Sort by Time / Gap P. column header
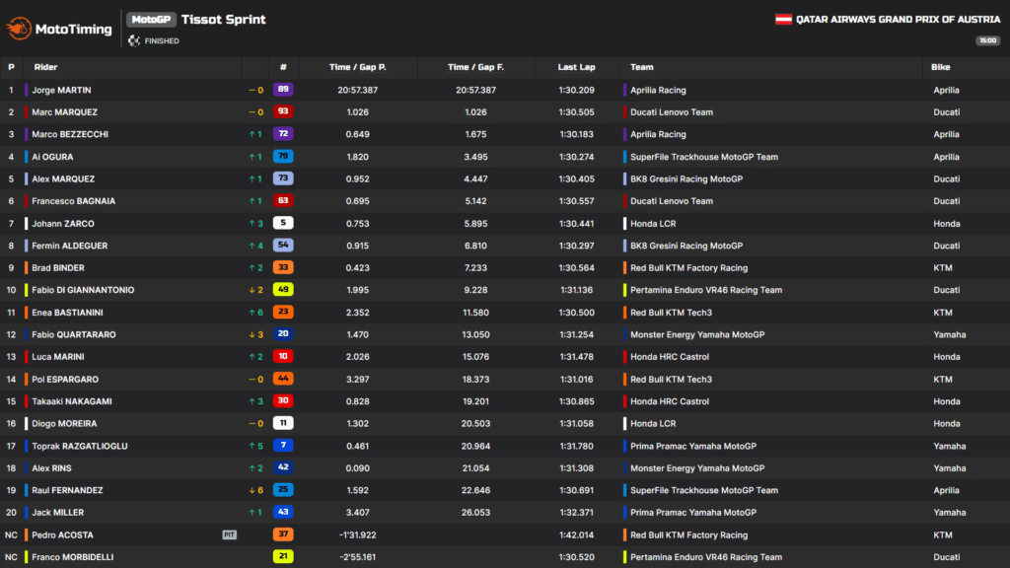This screenshot has width=1010, height=568. coord(357,67)
